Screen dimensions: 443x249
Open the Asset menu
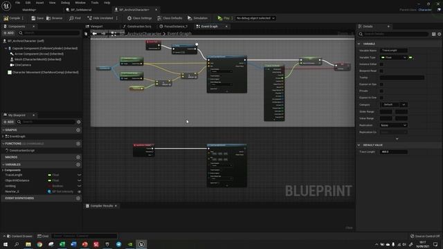39,3
